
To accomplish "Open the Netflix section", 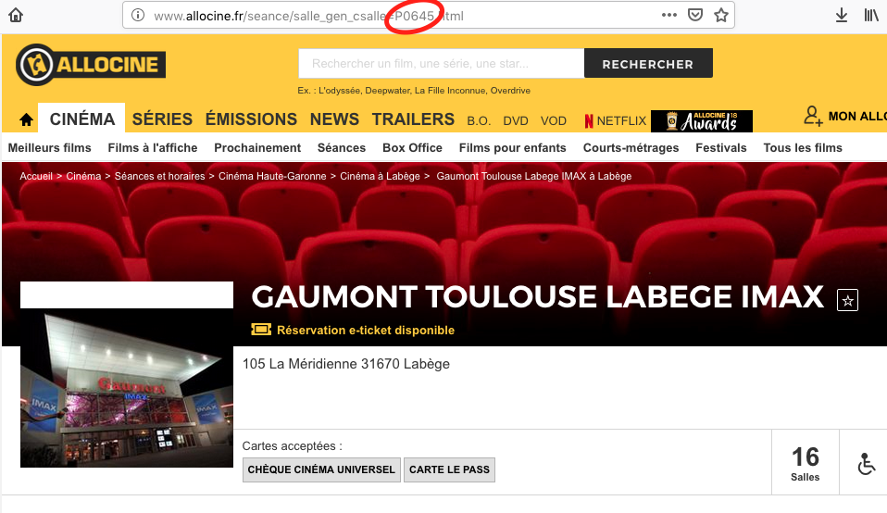I will (616, 120).
